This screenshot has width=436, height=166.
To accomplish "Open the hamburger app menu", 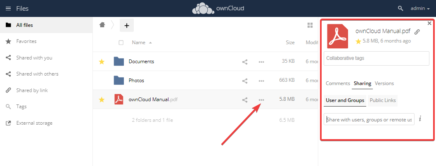I will (8, 8).
